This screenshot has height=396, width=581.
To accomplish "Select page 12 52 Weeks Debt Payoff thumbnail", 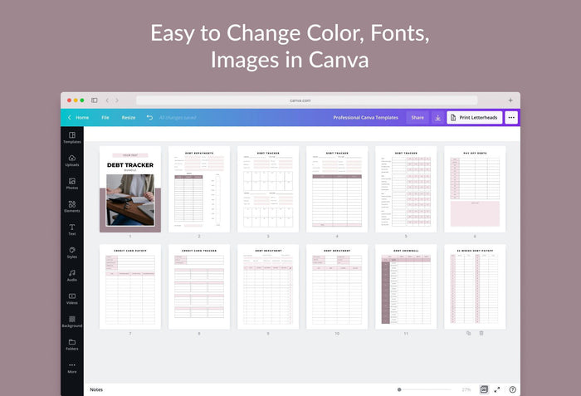I will pos(475,286).
